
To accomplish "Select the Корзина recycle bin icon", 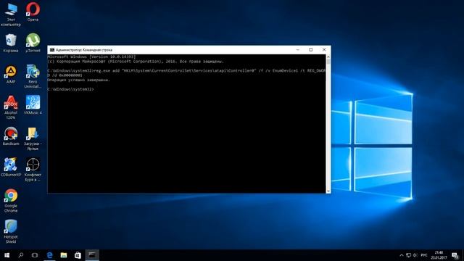I will [x=11, y=43].
